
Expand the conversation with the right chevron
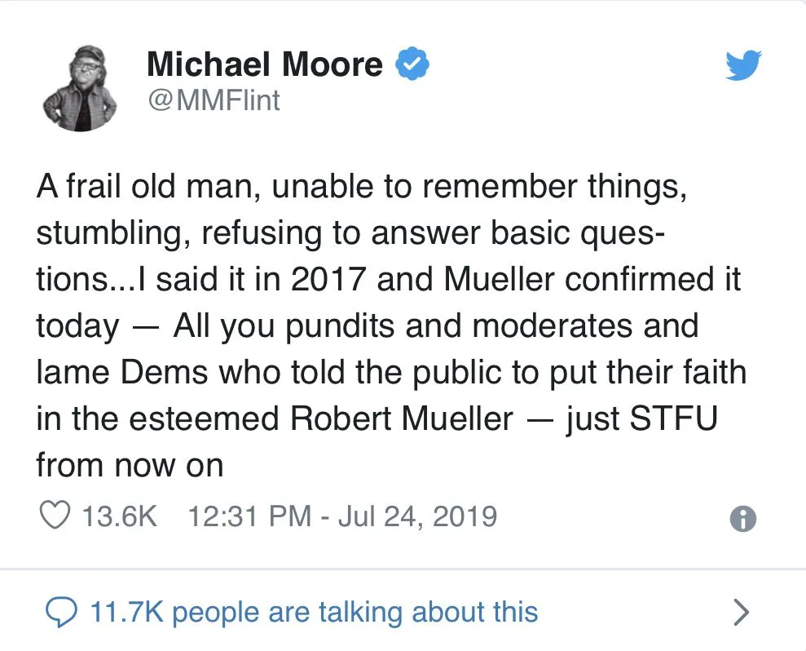pyautogui.click(x=741, y=612)
